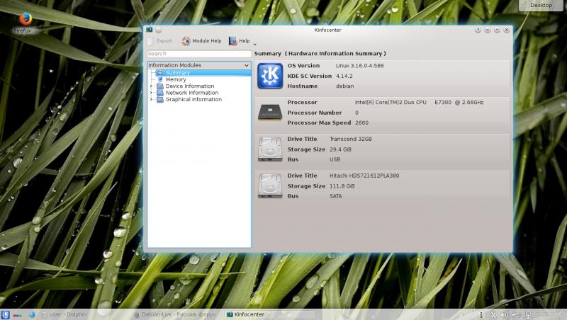Screen dimensions: 567x320
Task: Click into the Search field
Action: tap(198, 54)
